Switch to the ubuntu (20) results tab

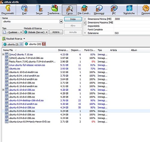point(34,44)
